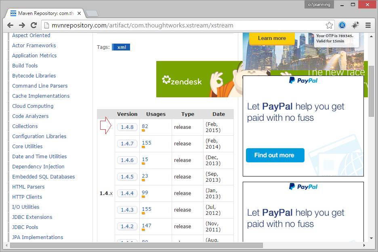Maximize the Chrome window
The width and height of the screenshot is (378, 252).
[x=353, y=4]
